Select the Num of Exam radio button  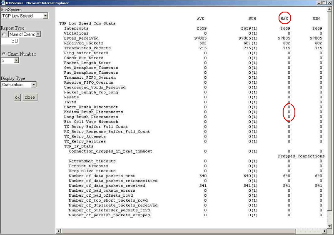(4, 35)
